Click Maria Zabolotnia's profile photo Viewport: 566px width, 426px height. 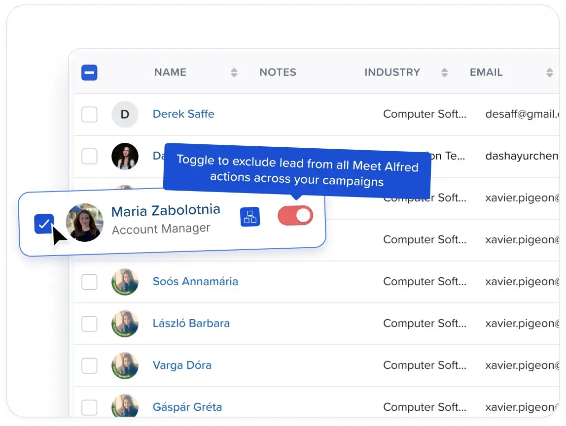coord(84,223)
